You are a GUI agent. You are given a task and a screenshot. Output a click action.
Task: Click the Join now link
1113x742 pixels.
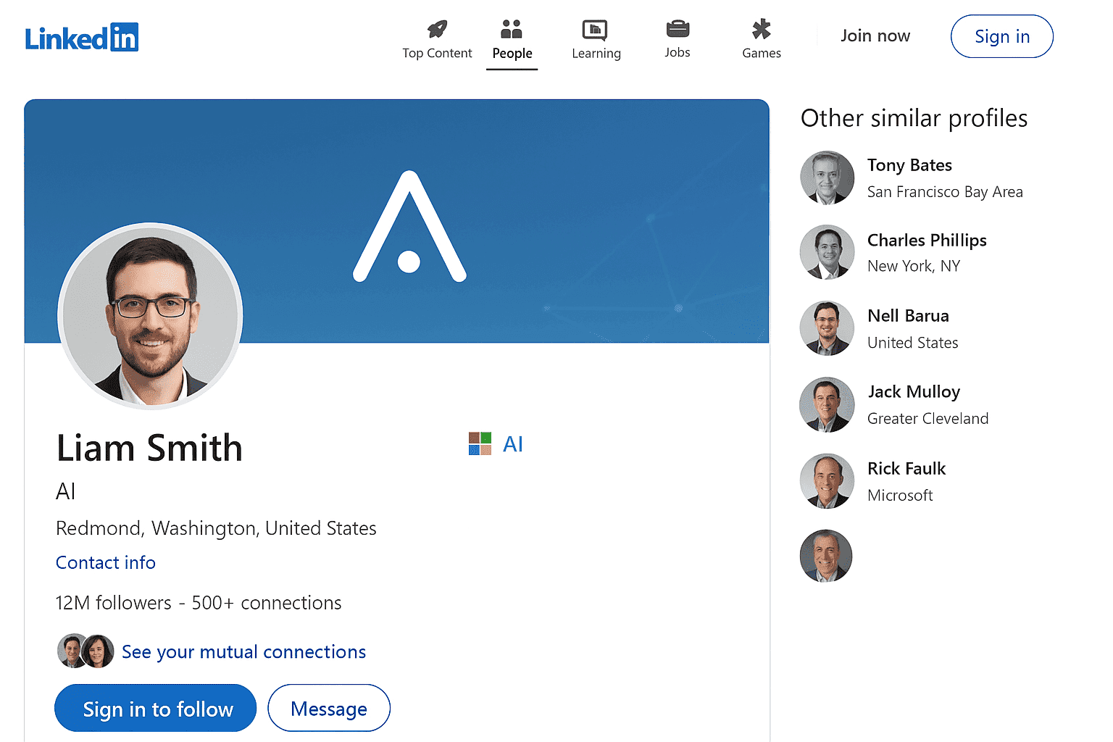pos(875,36)
